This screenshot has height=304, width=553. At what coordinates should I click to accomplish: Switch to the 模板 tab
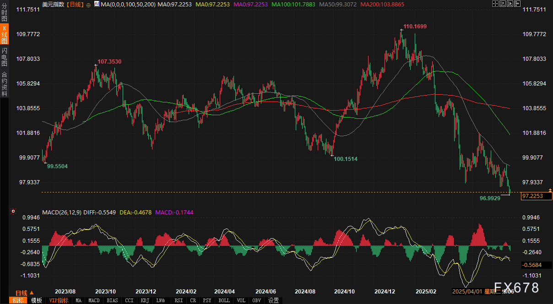click(37, 300)
